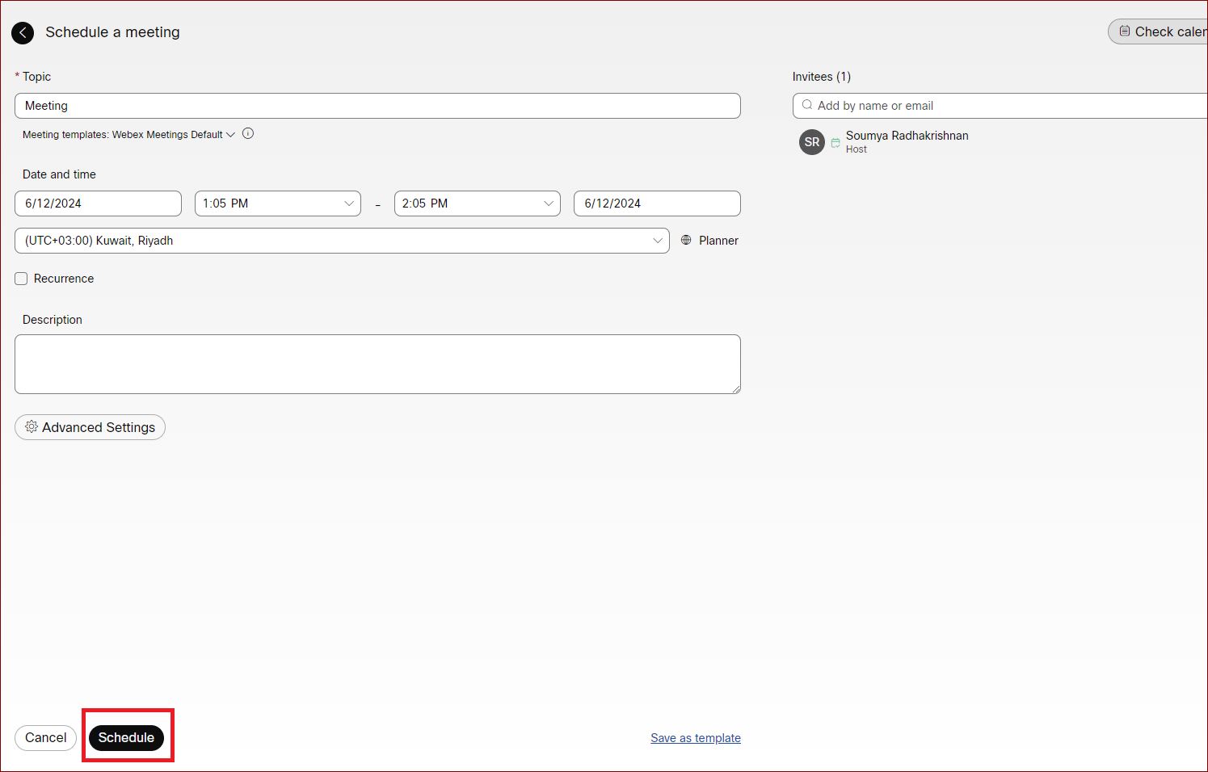Click the Add by name or email field
1208x772 pixels.
[x=1000, y=106]
